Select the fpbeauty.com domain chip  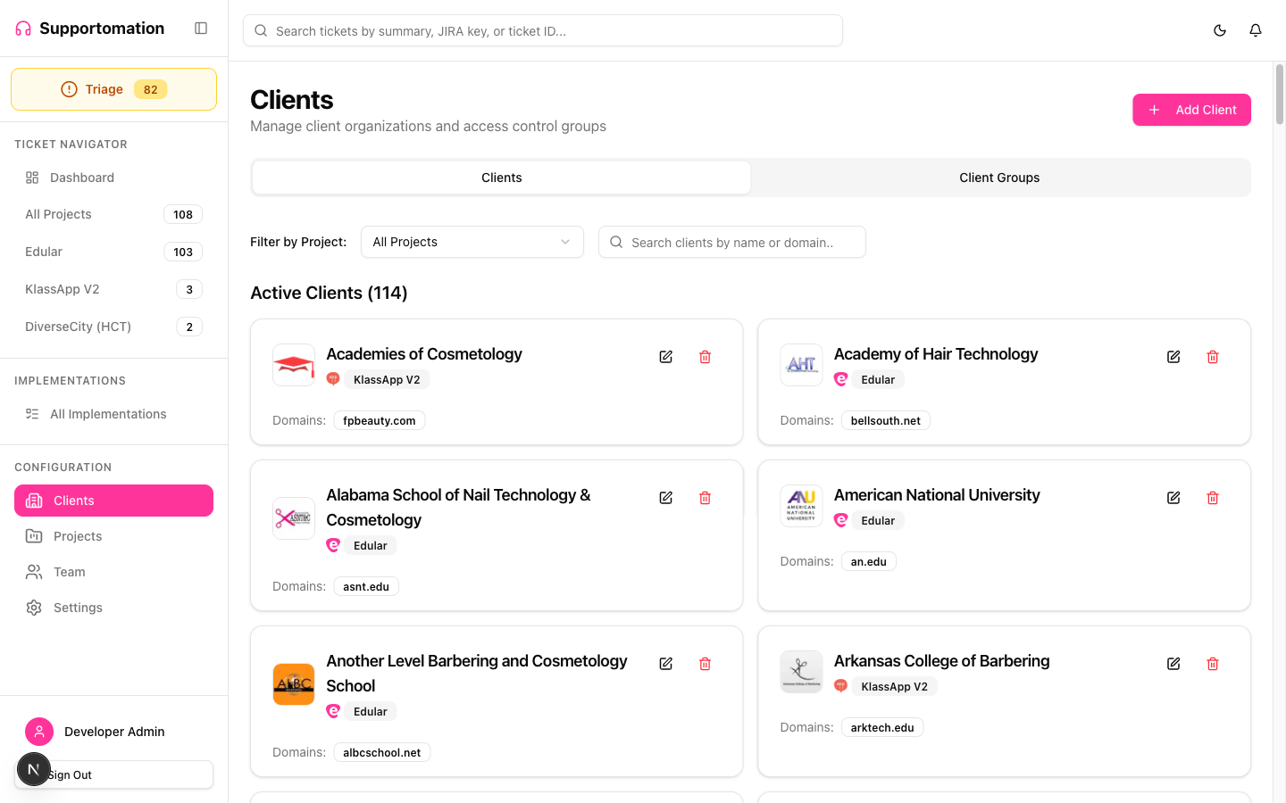tap(379, 419)
